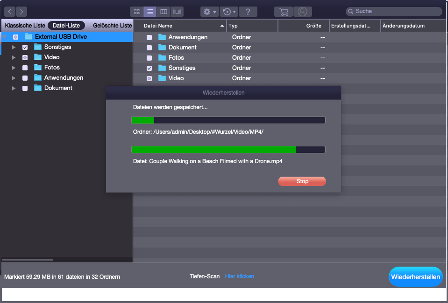
Task: Click the current file progress bar
Action: point(228,150)
